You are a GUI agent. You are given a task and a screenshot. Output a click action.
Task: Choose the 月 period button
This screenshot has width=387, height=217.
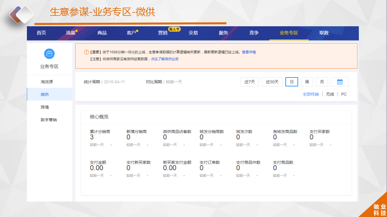pyautogui.click(x=322, y=82)
